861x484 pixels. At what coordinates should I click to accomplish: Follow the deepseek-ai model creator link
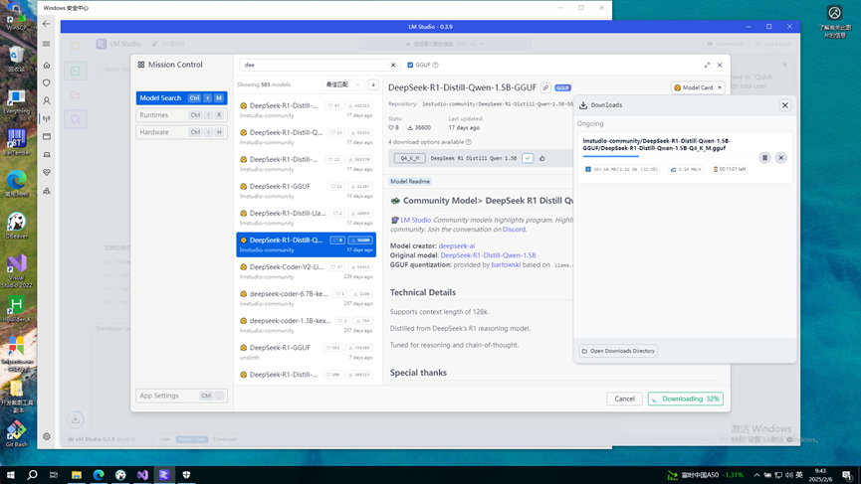456,246
